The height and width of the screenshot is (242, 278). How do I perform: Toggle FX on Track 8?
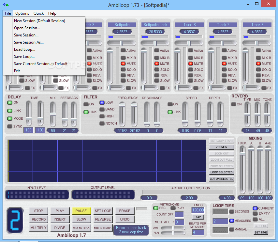(x=264, y=88)
